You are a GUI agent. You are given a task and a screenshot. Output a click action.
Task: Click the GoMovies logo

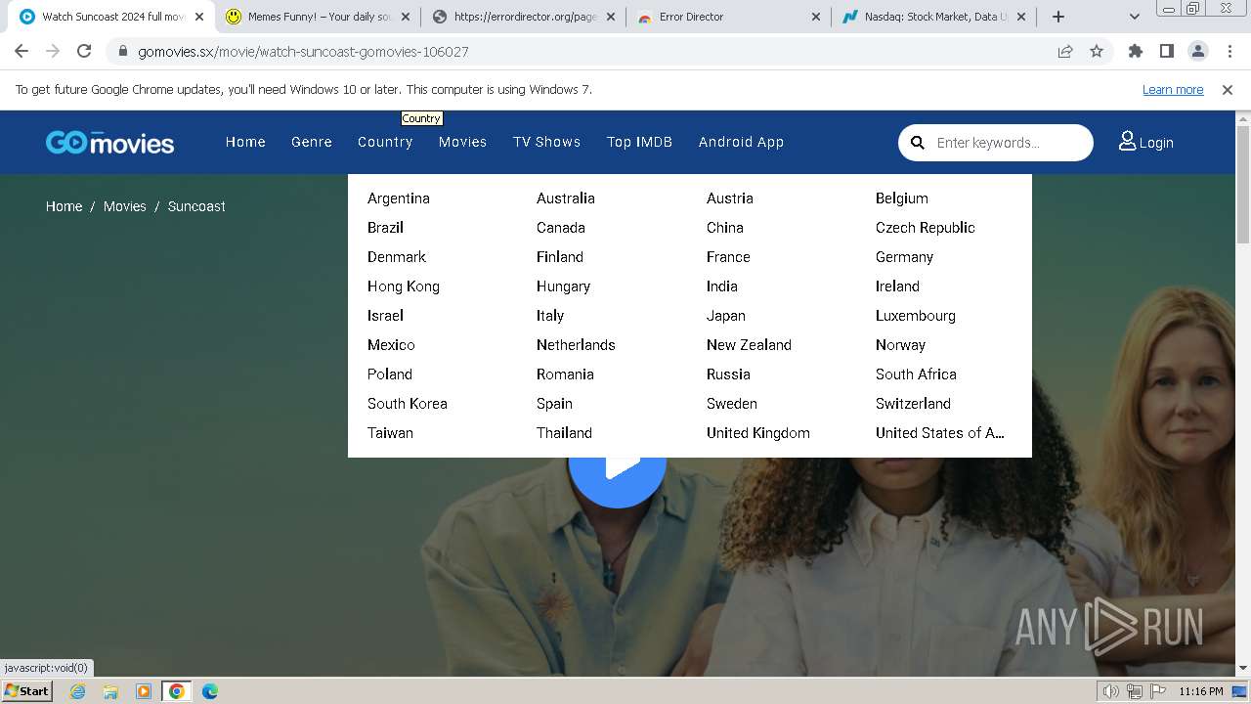click(x=109, y=143)
